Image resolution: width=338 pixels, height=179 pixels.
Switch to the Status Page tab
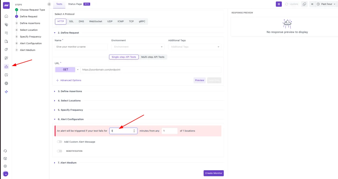[x=79, y=4]
